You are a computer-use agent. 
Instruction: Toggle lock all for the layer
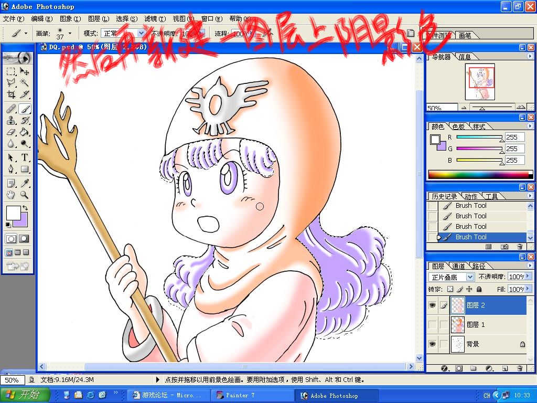(479, 289)
